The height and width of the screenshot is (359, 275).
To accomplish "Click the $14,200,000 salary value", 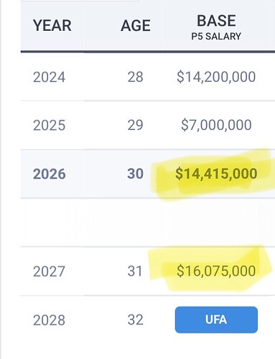I will (x=216, y=77).
